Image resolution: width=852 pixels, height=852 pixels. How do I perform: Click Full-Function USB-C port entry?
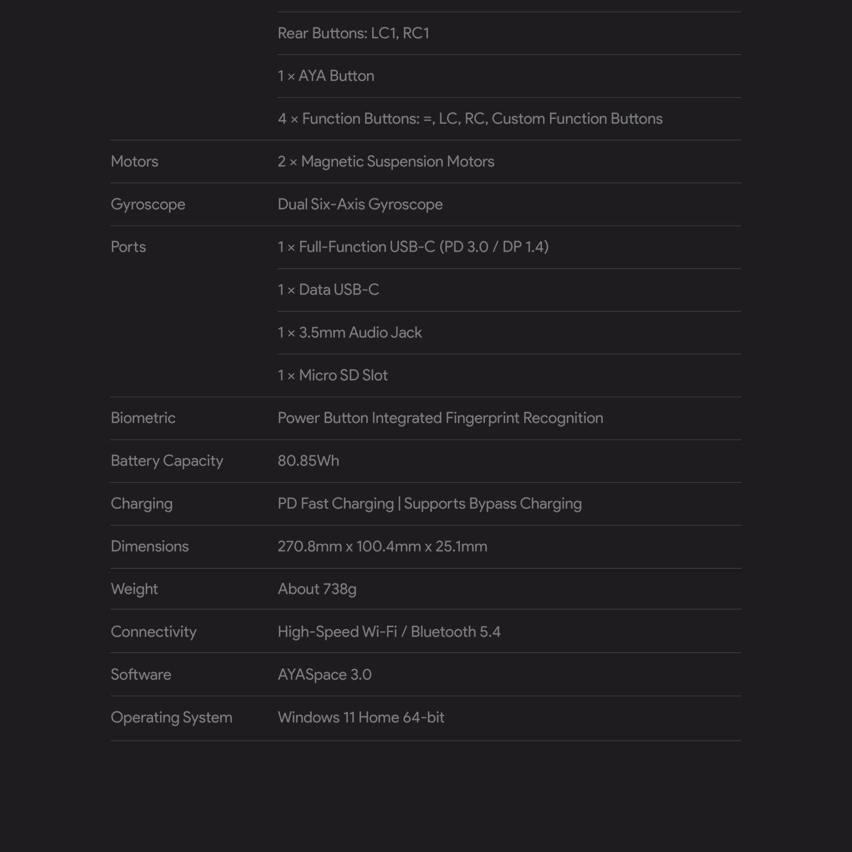click(413, 247)
